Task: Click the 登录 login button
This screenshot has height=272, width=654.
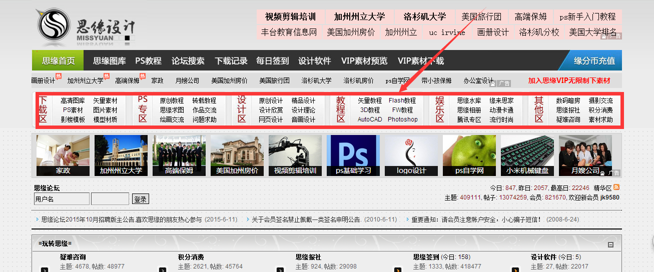Action: click(x=141, y=199)
